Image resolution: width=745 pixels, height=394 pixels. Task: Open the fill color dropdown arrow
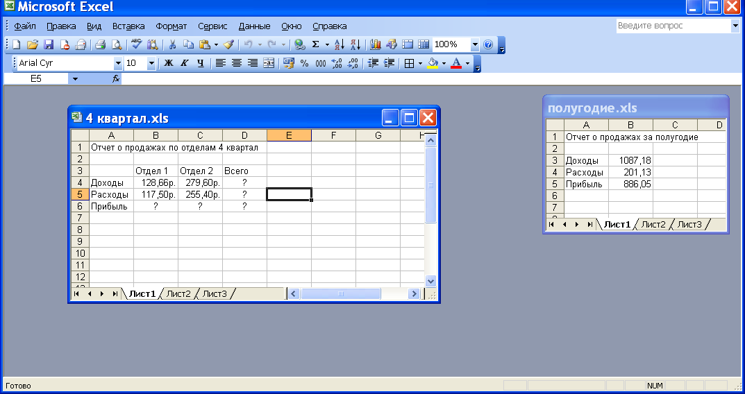444,63
